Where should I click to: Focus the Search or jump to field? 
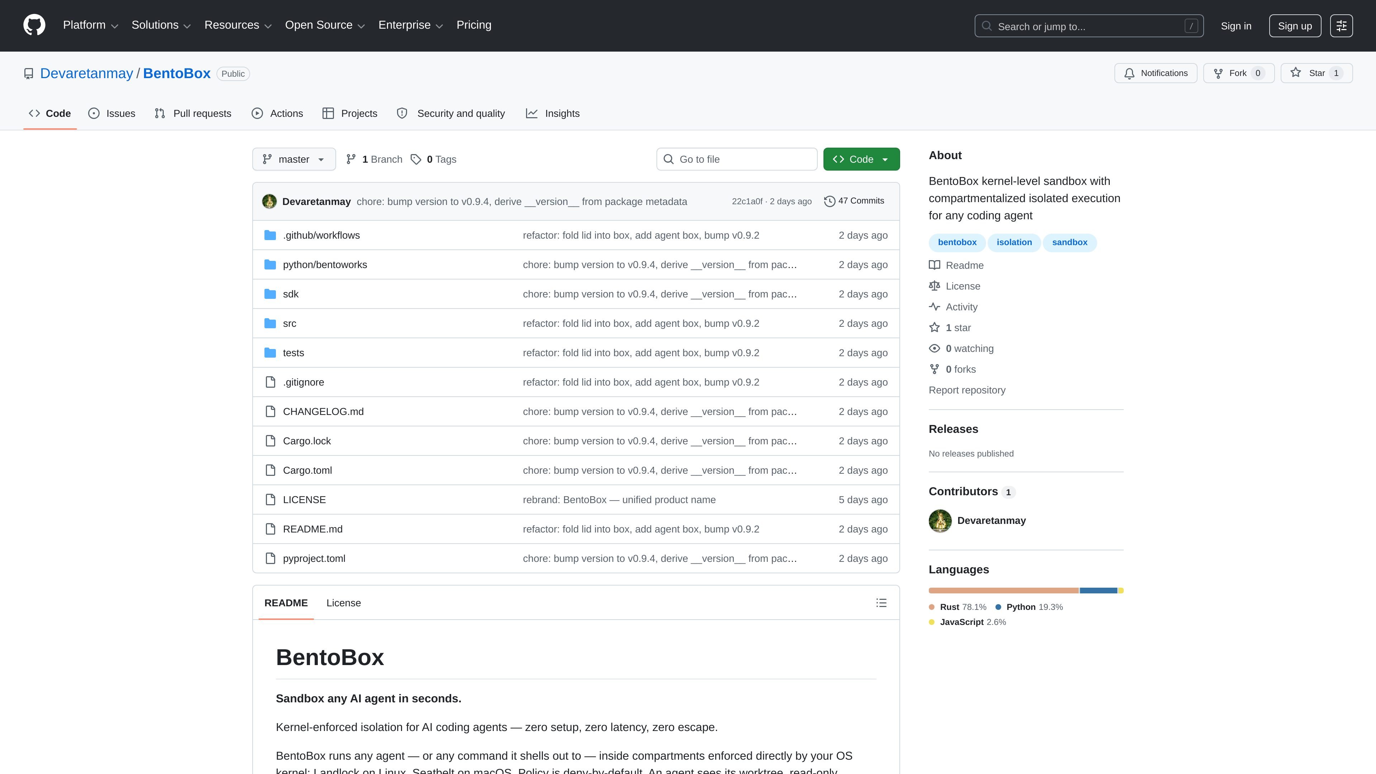pos(1089,26)
